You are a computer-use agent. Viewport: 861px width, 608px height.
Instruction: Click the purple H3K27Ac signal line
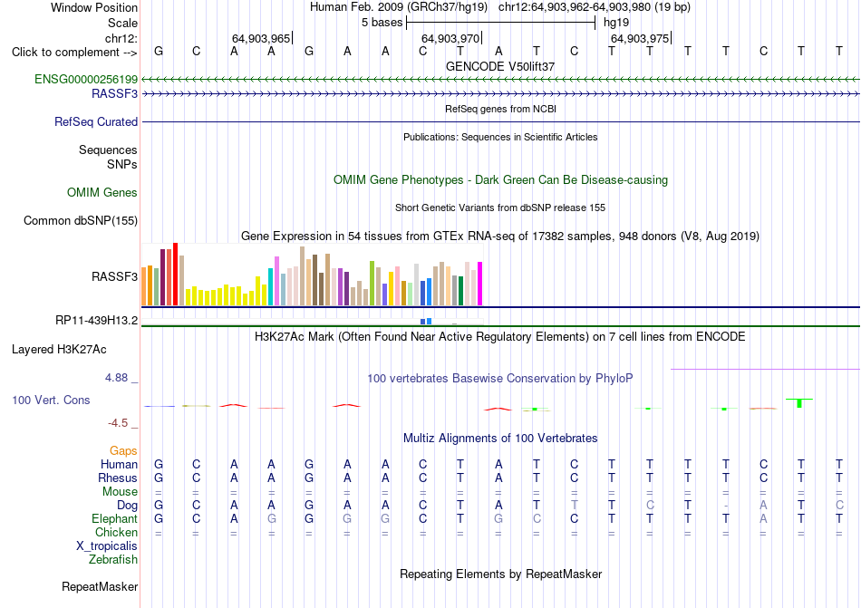pos(766,370)
